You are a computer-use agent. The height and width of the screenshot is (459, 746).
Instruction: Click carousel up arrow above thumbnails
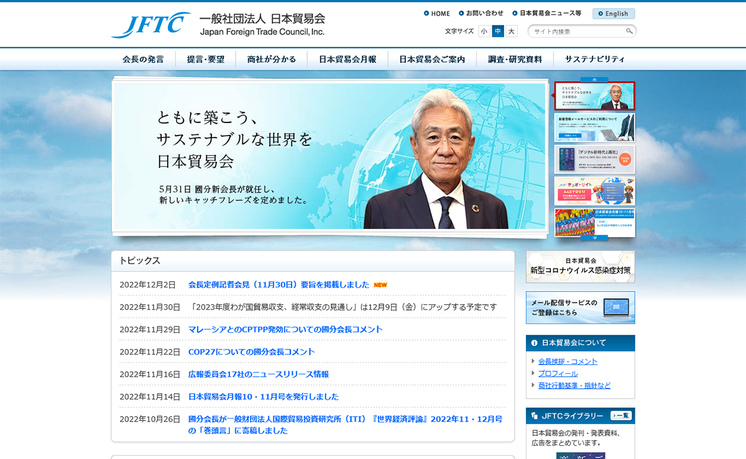coord(594,80)
